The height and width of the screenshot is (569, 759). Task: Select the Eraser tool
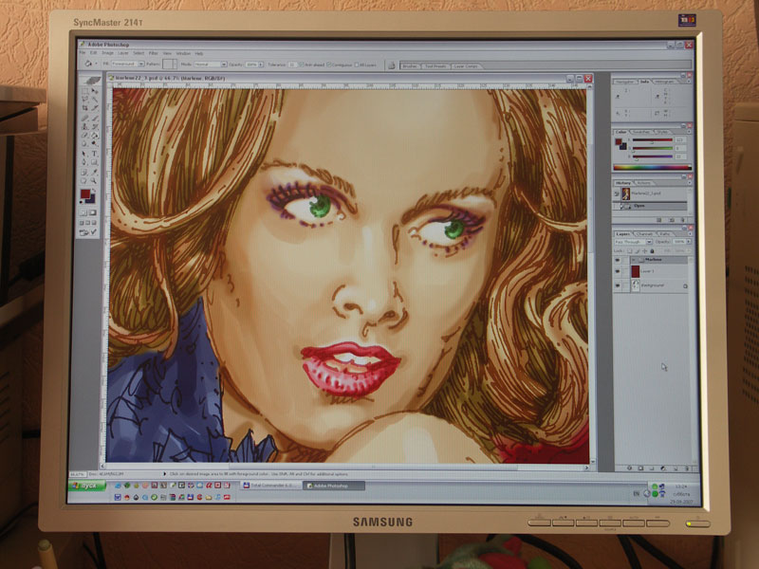[x=85, y=135]
